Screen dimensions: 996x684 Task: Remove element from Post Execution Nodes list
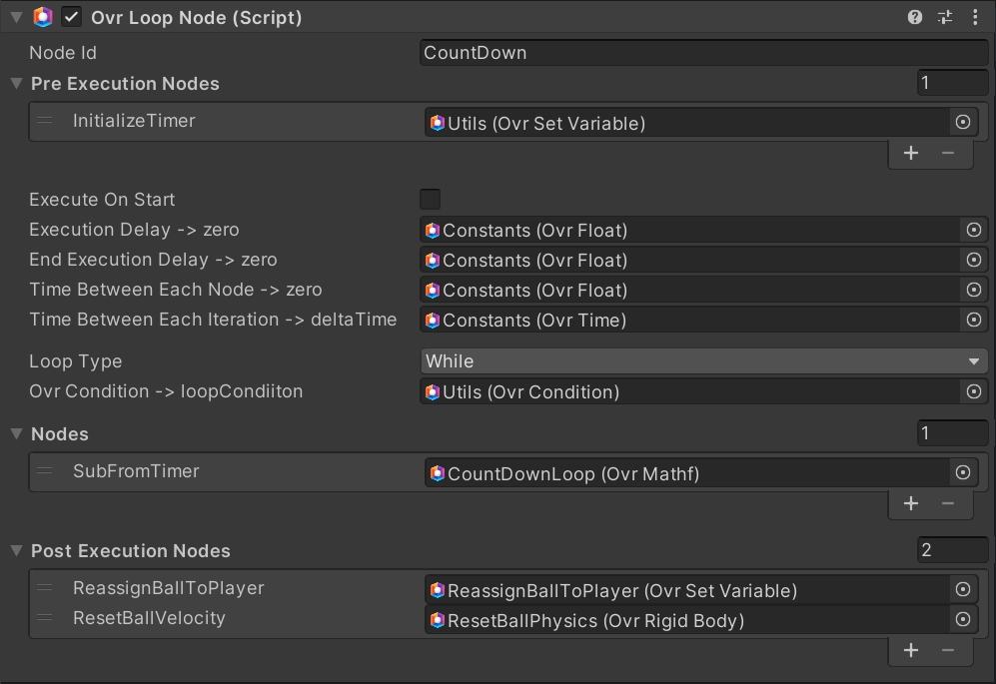pos(948,650)
